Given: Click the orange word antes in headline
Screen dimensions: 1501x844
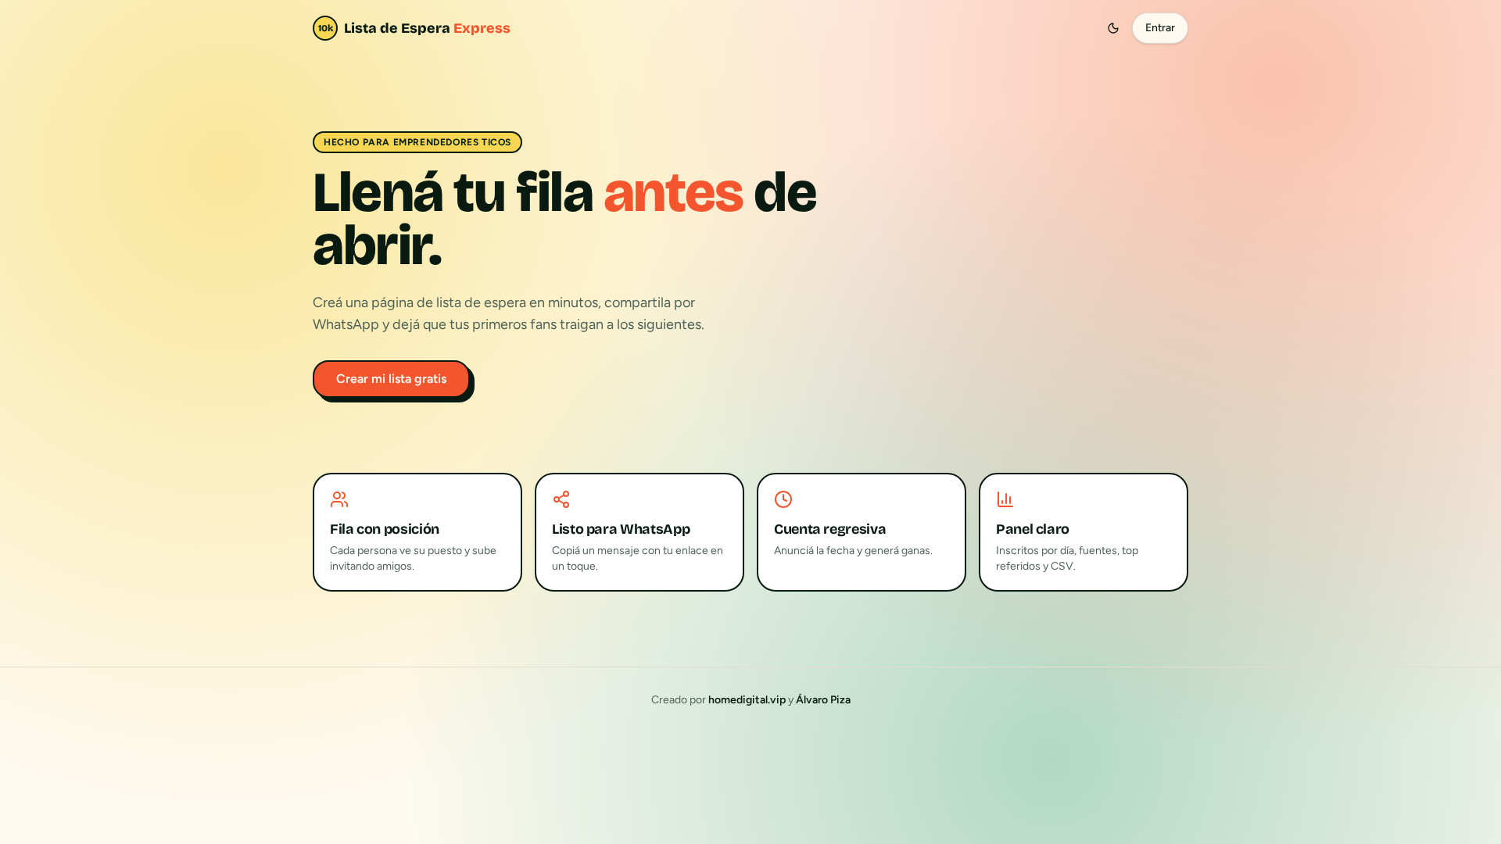Looking at the screenshot, I should [x=673, y=192].
